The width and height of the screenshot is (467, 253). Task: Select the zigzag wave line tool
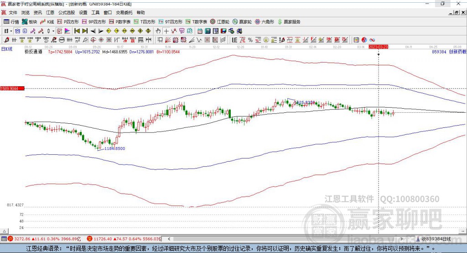(199, 40)
